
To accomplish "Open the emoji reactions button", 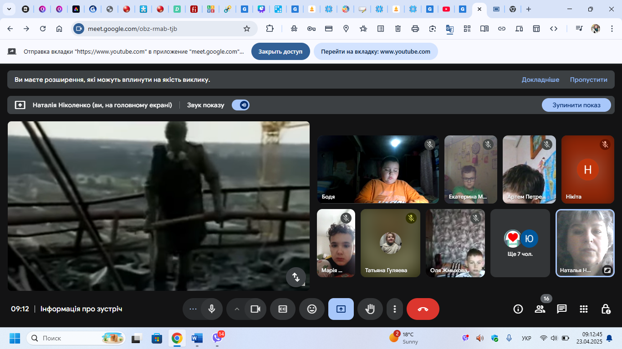I will (312, 309).
